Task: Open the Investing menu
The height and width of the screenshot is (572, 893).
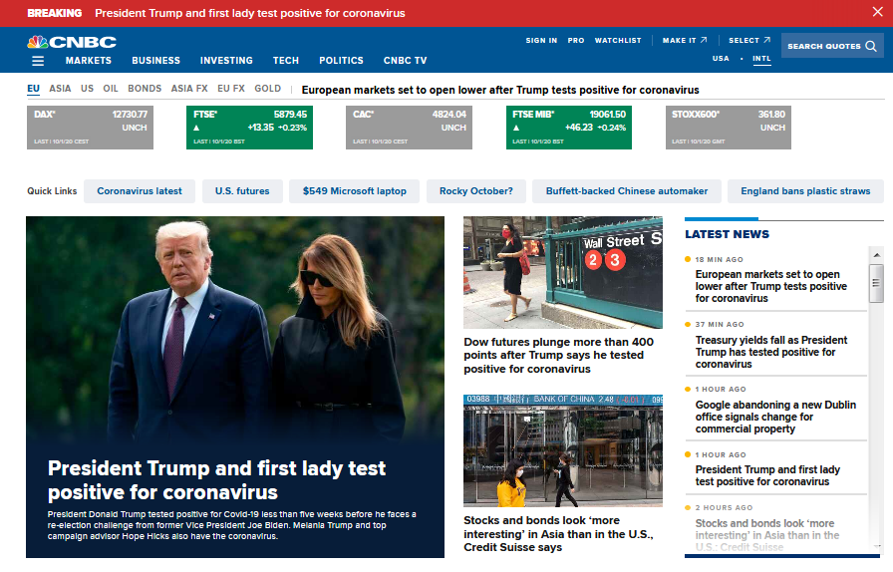Action: (226, 61)
